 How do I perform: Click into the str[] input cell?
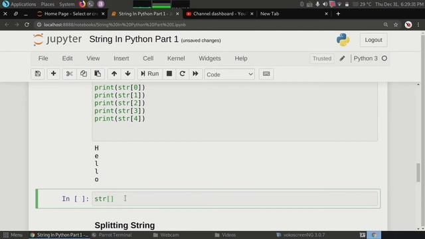coord(234,199)
